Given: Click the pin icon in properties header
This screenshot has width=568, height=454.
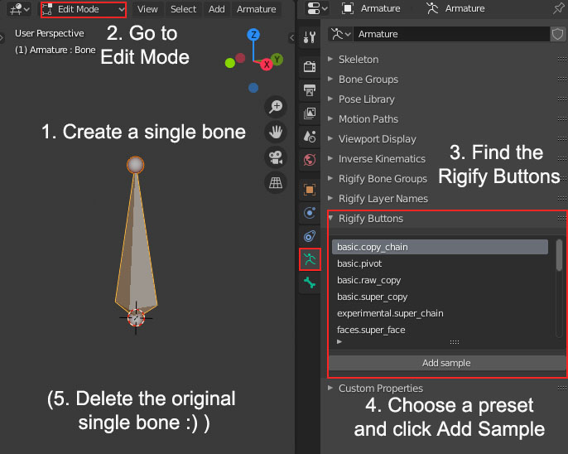Looking at the screenshot, I should coord(558,8).
